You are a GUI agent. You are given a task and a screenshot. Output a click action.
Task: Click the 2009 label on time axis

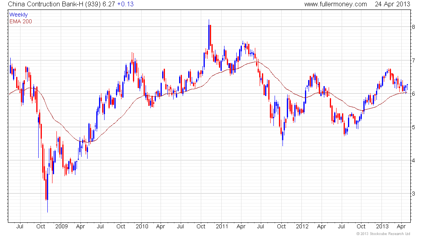tap(62, 226)
